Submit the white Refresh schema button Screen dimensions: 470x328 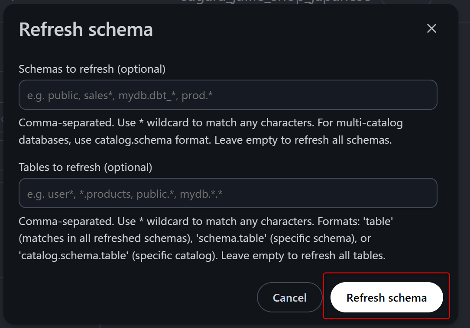click(386, 298)
